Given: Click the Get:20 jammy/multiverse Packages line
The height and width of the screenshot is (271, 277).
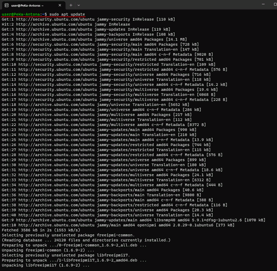Looking at the screenshot, I should [97, 115].
